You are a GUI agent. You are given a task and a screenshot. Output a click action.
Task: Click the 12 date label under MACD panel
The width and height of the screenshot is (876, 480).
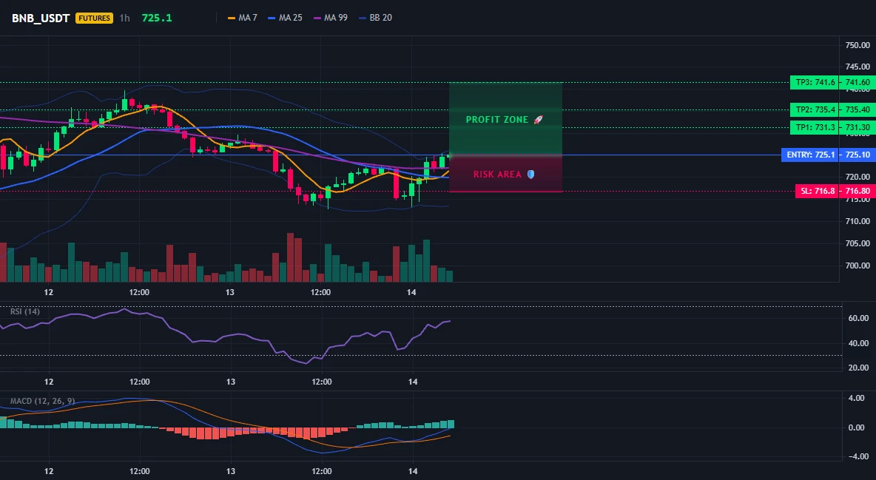coord(49,471)
